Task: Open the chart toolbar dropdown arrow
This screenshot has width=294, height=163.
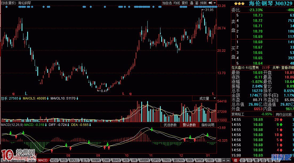Action: (x=215, y=3)
